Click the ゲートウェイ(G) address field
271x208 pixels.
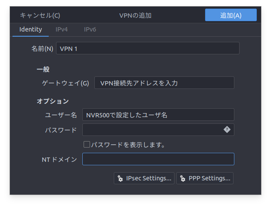(x=164, y=83)
